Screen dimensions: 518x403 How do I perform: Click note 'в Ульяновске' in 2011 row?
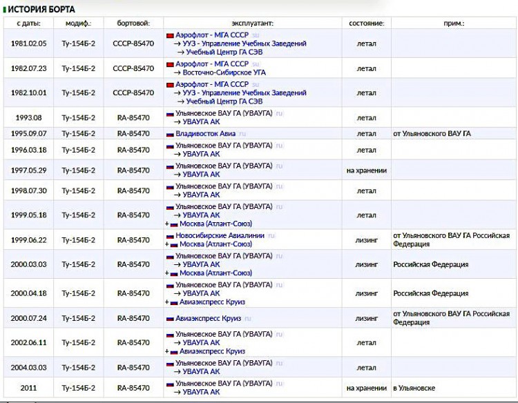[414, 389]
